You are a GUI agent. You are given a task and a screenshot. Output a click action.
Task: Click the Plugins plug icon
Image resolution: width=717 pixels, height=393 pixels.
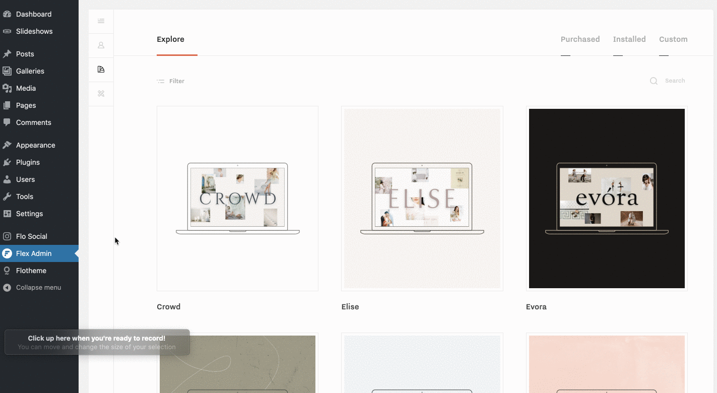pos(7,162)
